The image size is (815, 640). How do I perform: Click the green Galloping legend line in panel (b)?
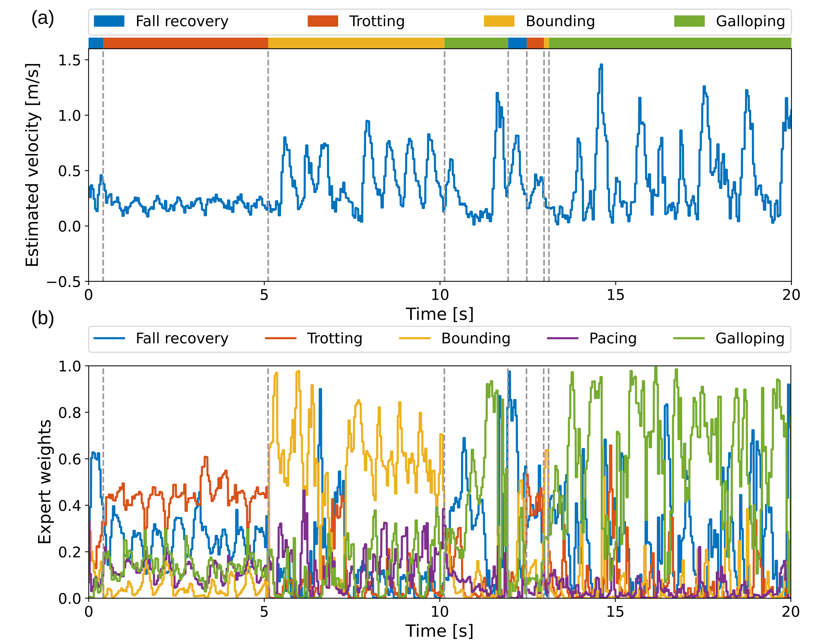point(689,338)
